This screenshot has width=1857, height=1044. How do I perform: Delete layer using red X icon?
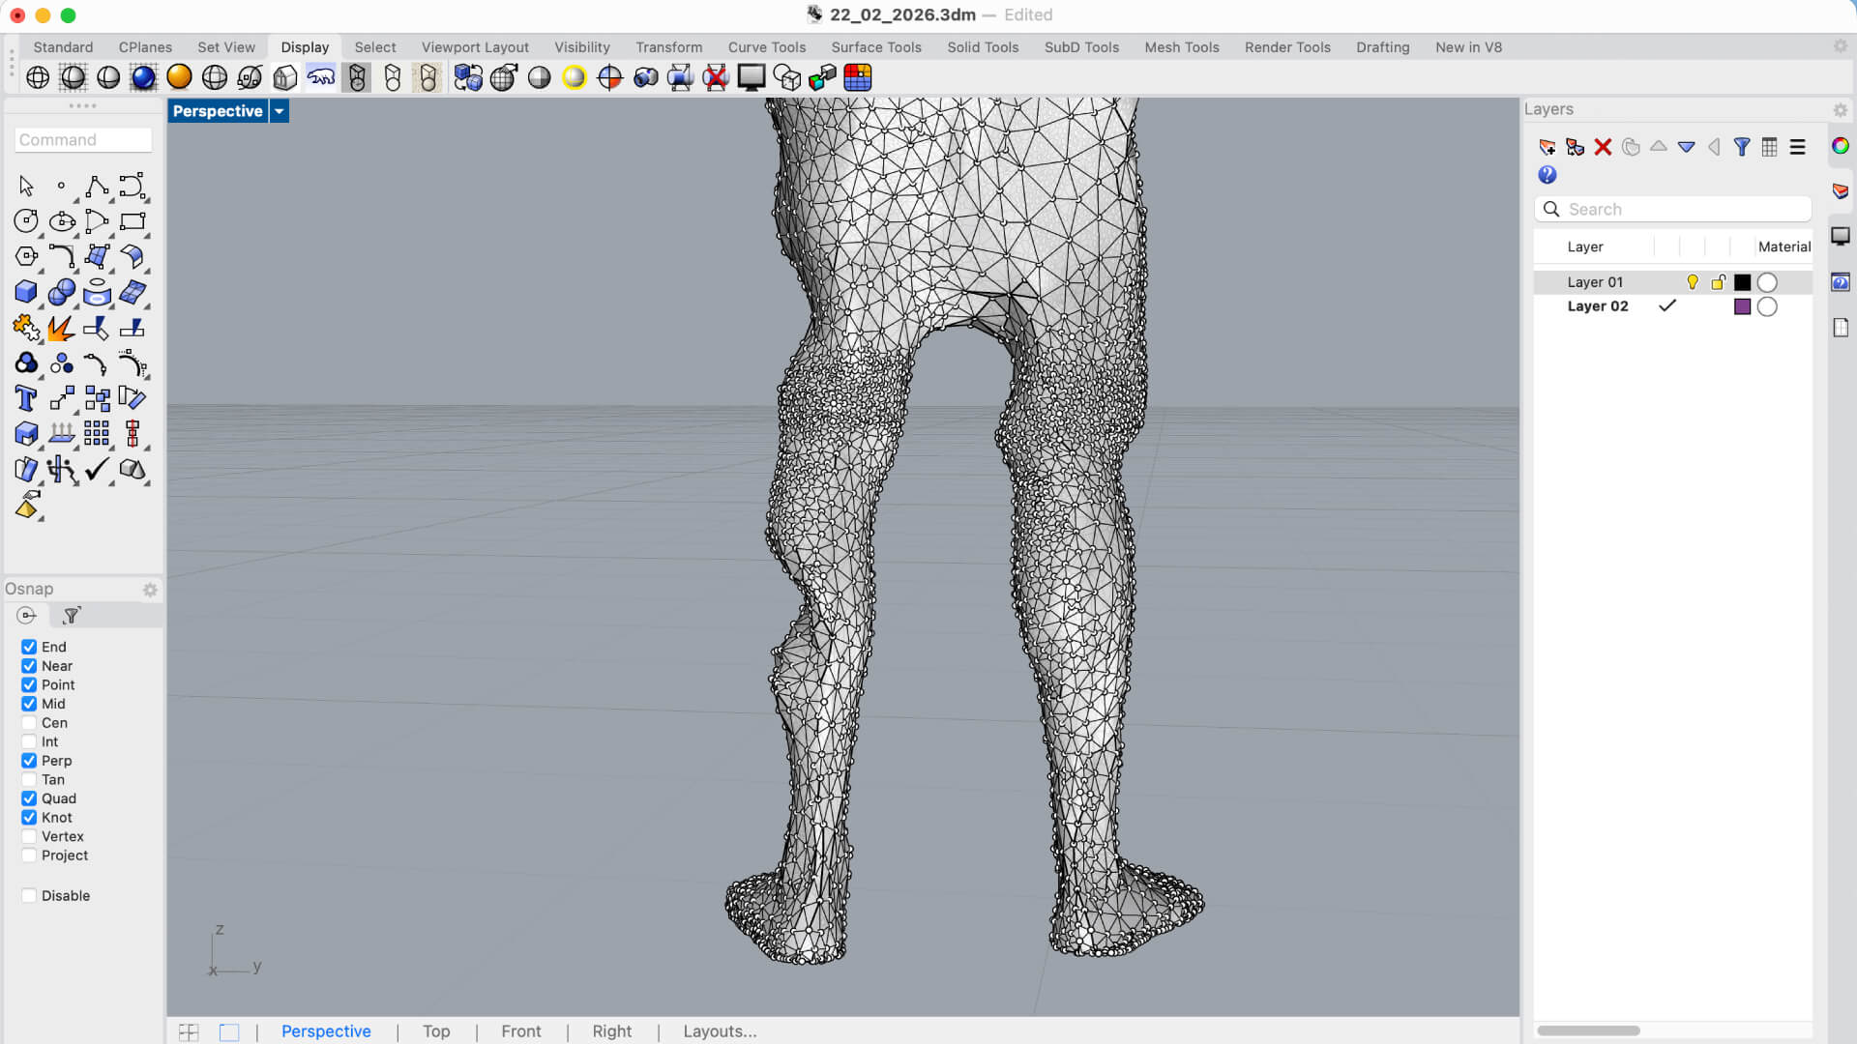point(1603,147)
